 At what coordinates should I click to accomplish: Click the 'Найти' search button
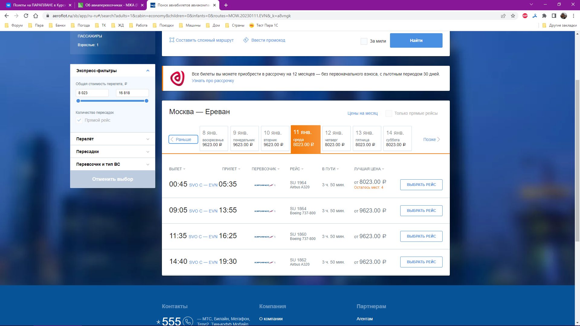coord(416,40)
